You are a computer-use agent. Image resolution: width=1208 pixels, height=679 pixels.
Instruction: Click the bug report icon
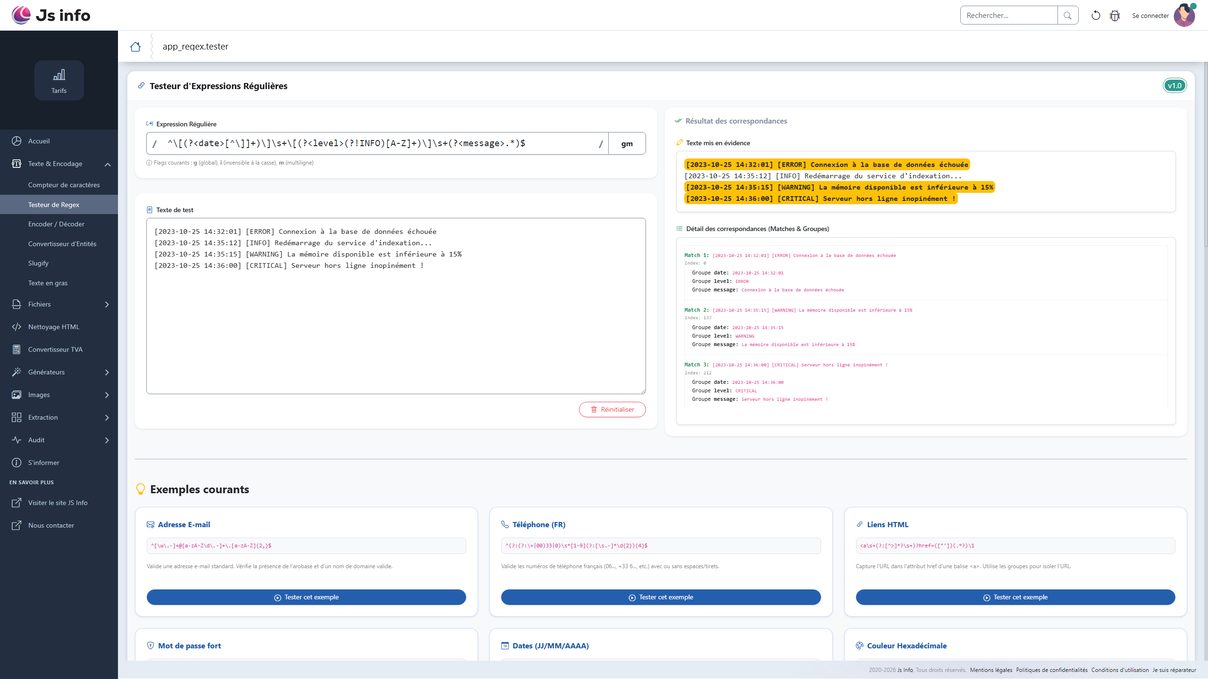tap(1115, 16)
